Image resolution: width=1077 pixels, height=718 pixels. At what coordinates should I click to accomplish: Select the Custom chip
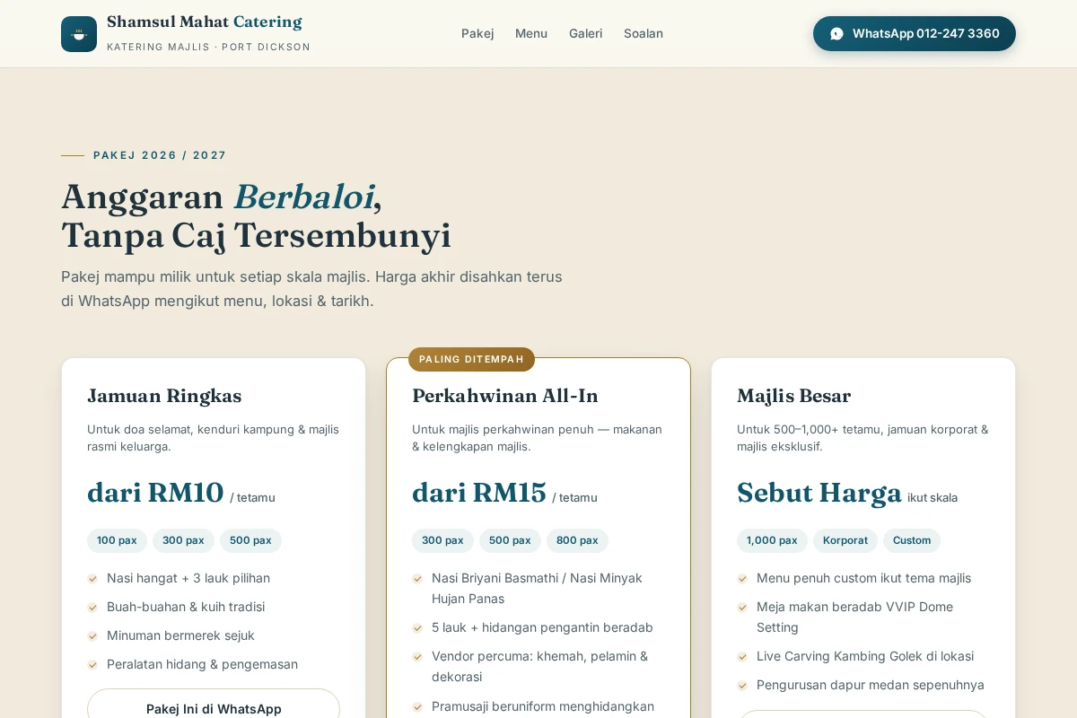[912, 540]
